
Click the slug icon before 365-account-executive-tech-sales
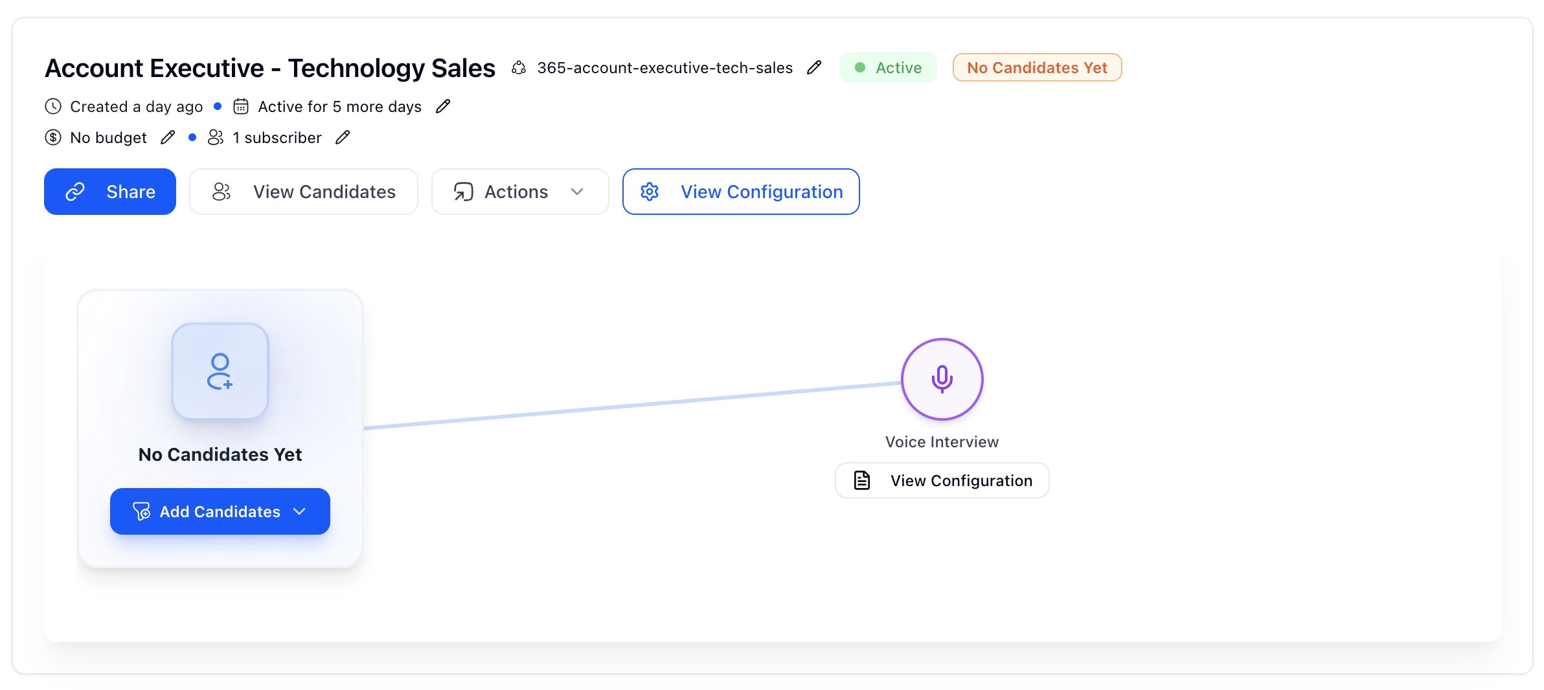[519, 68]
